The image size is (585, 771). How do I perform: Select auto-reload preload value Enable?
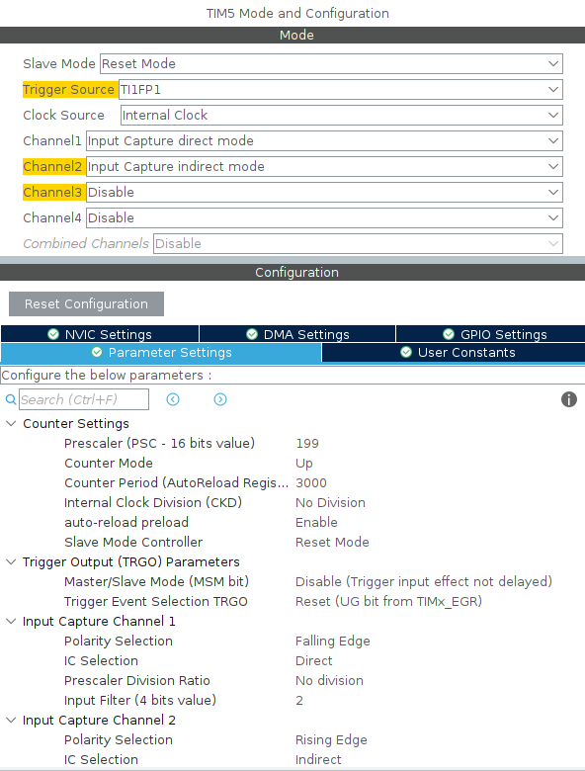(316, 522)
